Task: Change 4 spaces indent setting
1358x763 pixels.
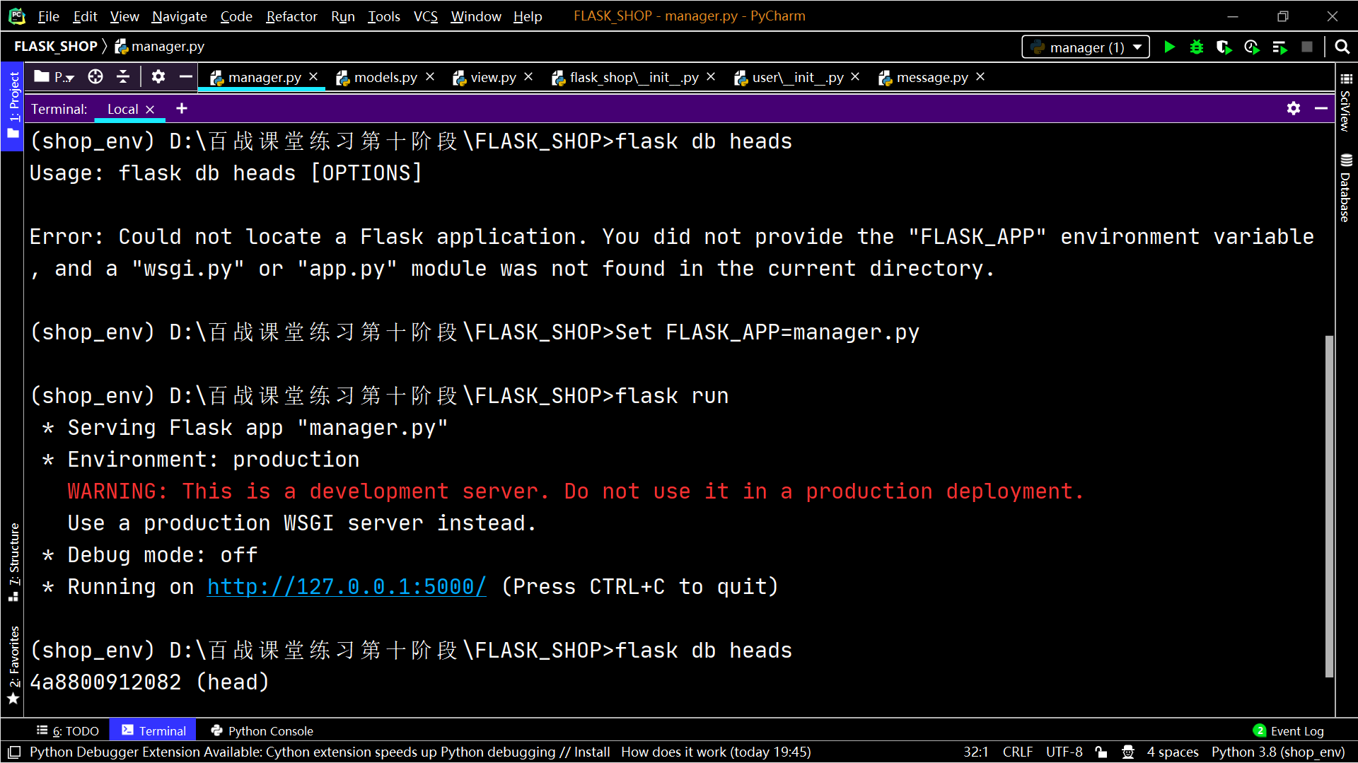Action: 1173,752
